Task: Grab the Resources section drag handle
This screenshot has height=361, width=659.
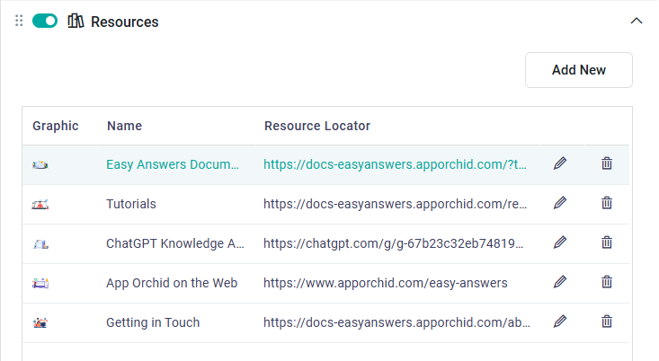Action: coord(19,22)
